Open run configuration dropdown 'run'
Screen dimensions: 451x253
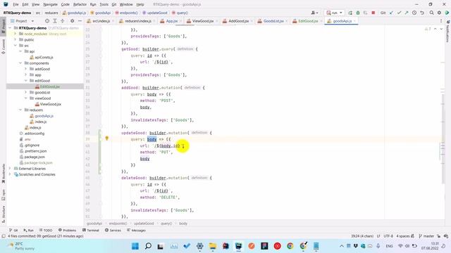pyautogui.click(x=334, y=13)
